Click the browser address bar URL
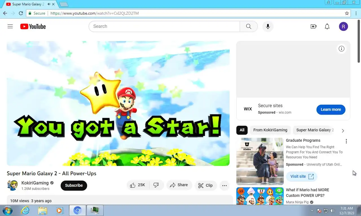The height and width of the screenshot is (216, 361). (94, 13)
